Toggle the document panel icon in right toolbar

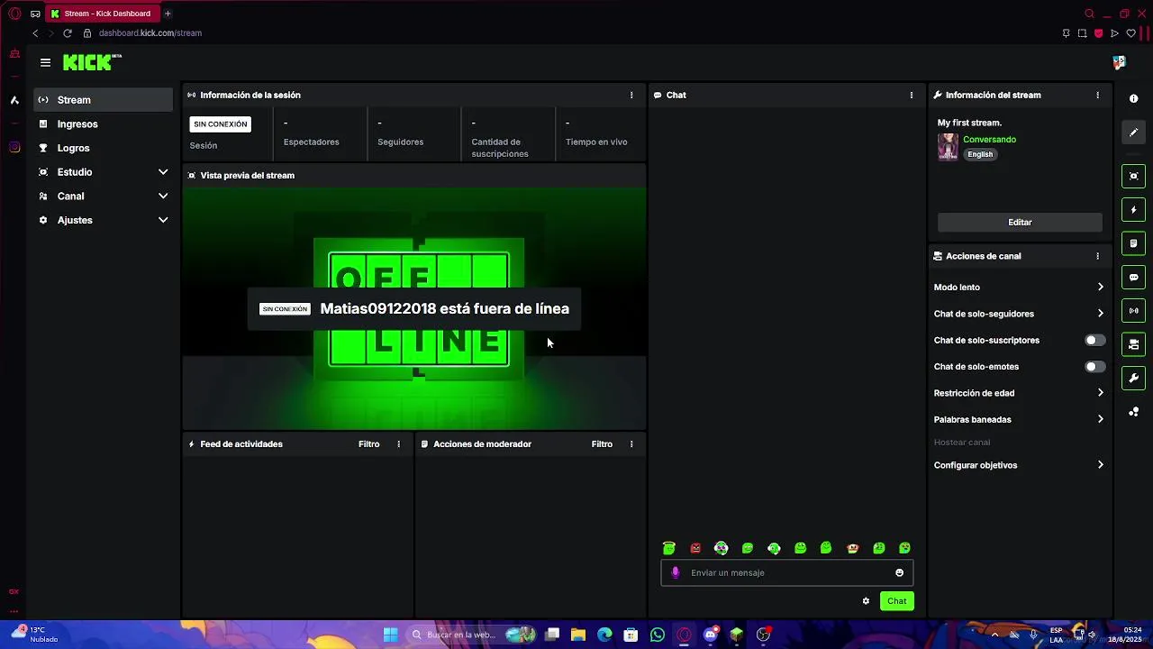[x=1133, y=243]
